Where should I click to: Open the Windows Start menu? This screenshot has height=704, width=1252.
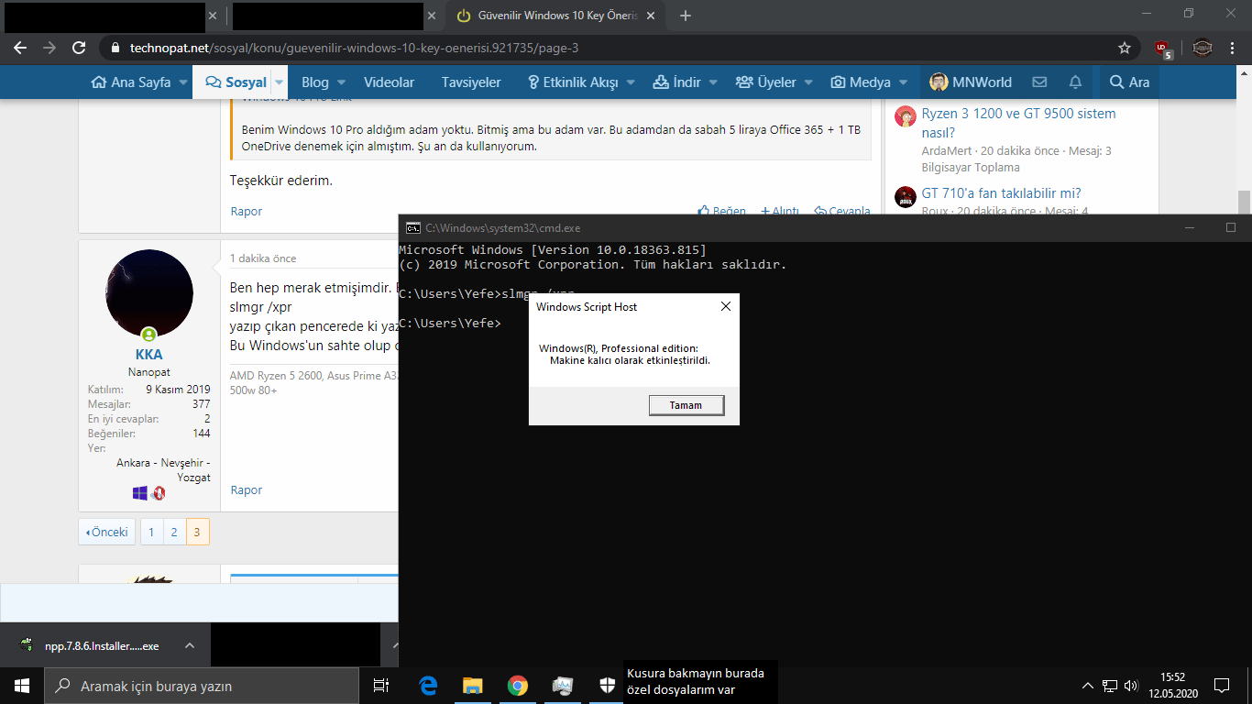click(22, 685)
